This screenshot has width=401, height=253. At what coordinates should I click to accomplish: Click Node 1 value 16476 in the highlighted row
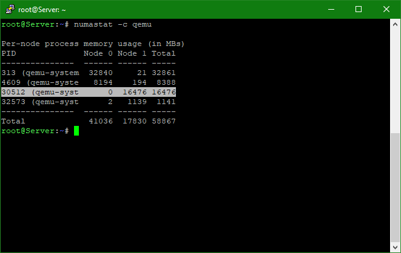click(x=135, y=92)
